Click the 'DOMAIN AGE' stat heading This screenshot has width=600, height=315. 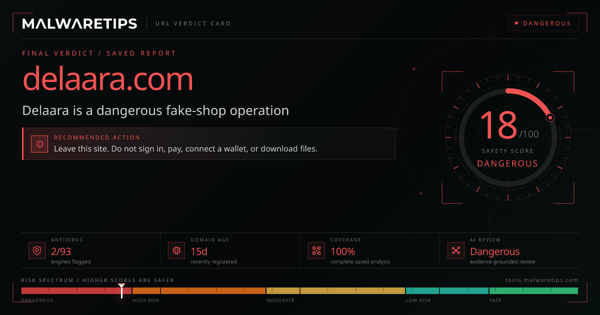[x=210, y=240]
